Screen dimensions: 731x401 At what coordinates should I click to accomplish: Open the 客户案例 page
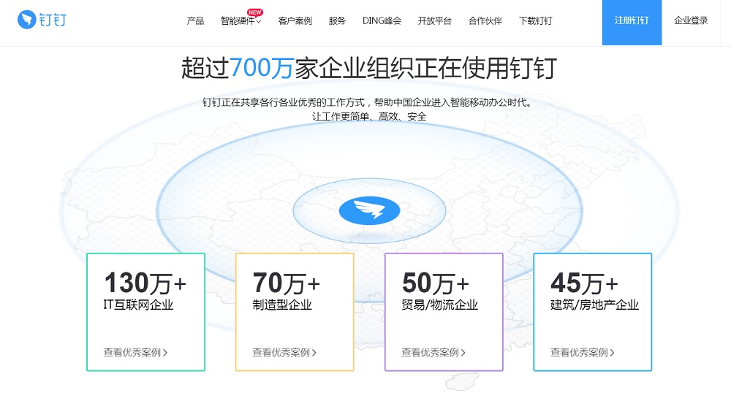point(295,20)
